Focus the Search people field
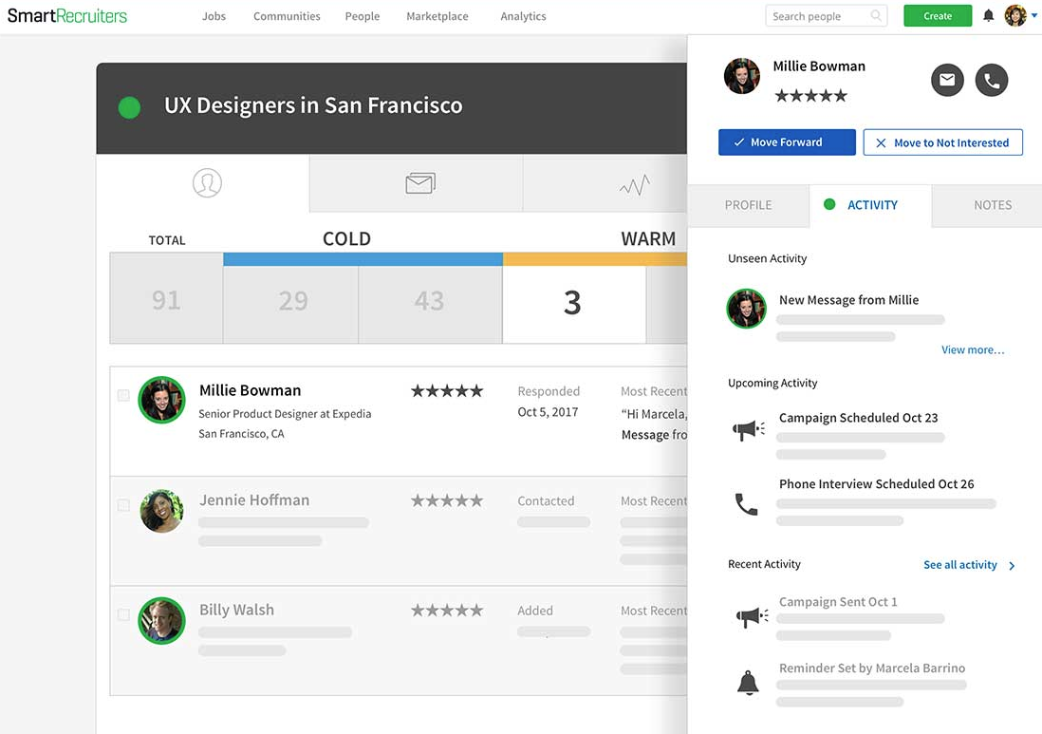 pos(826,15)
